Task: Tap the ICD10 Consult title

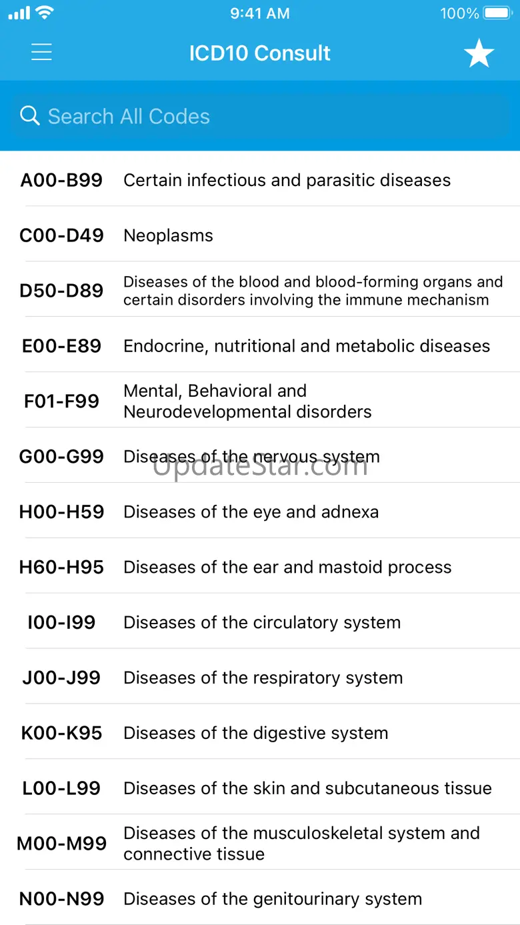Action: point(259,53)
